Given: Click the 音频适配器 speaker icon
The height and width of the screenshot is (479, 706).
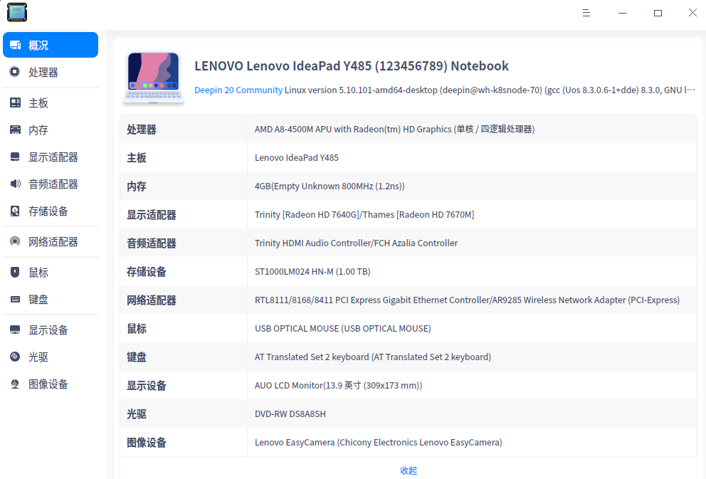Looking at the screenshot, I should point(16,184).
